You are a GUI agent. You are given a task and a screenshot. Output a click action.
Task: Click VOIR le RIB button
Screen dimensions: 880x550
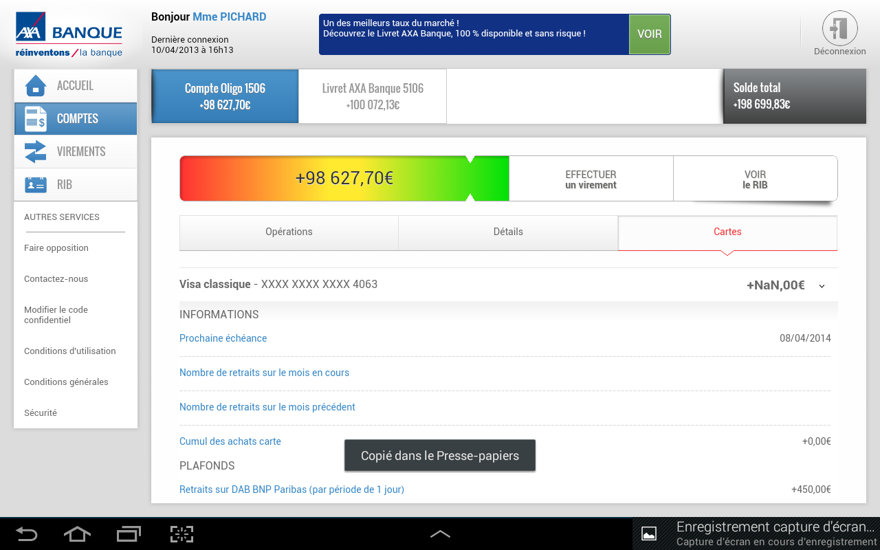(x=755, y=179)
